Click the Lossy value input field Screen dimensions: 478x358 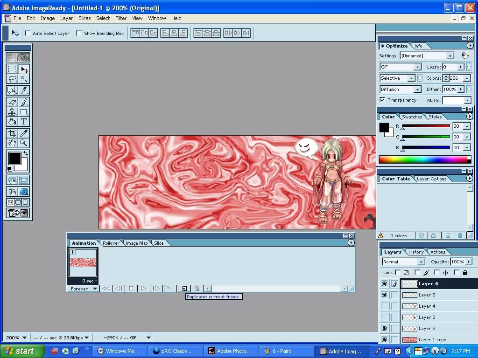tap(450, 67)
